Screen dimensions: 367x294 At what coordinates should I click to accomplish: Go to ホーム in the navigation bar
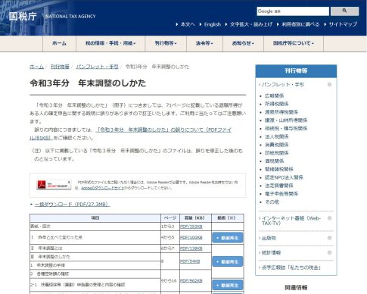[59, 43]
